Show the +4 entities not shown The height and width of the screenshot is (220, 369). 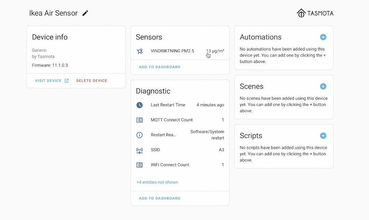pos(157,182)
